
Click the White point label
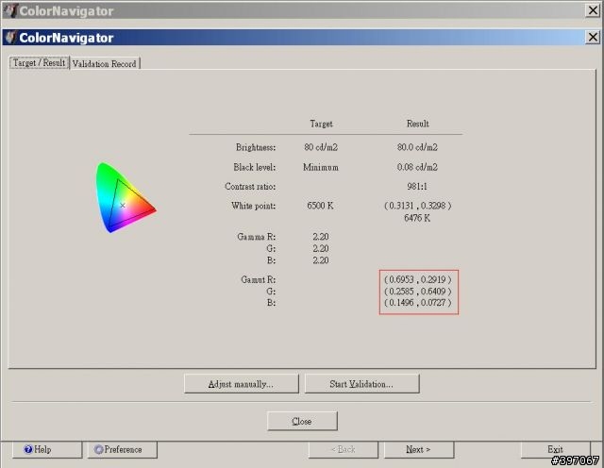tap(254, 206)
